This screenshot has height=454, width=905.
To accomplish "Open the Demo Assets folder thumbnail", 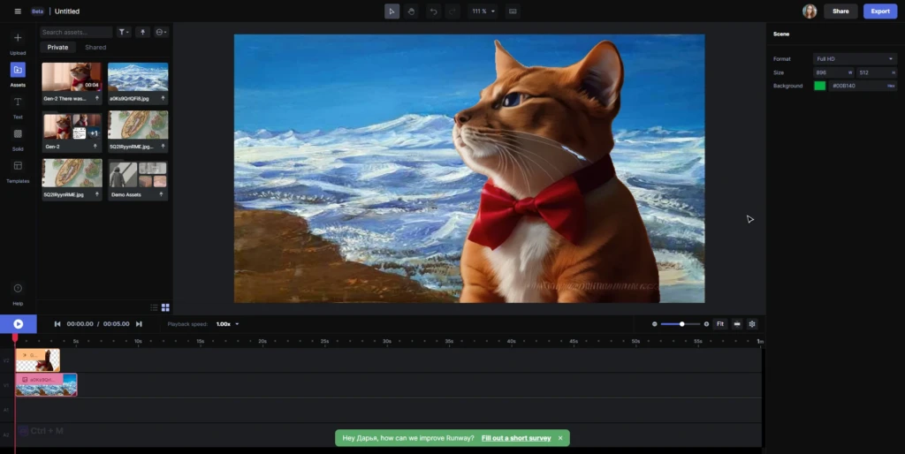I will click(138, 173).
